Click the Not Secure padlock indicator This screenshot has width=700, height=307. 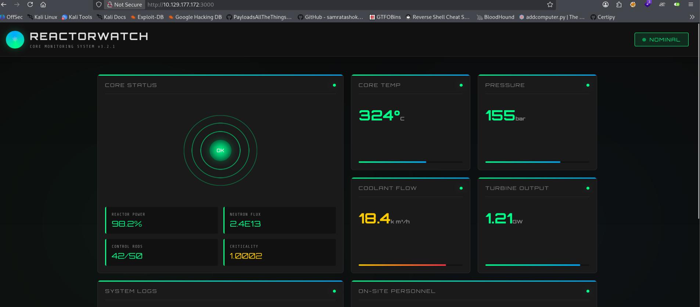click(x=125, y=4)
